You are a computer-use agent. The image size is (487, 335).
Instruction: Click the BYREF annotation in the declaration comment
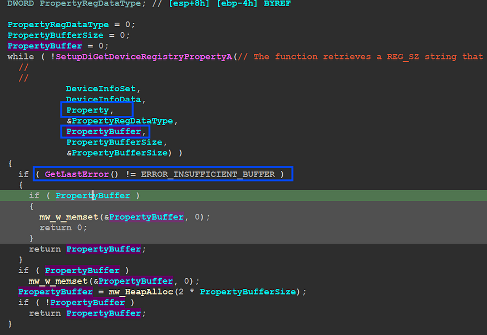click(x=277, y=4)
